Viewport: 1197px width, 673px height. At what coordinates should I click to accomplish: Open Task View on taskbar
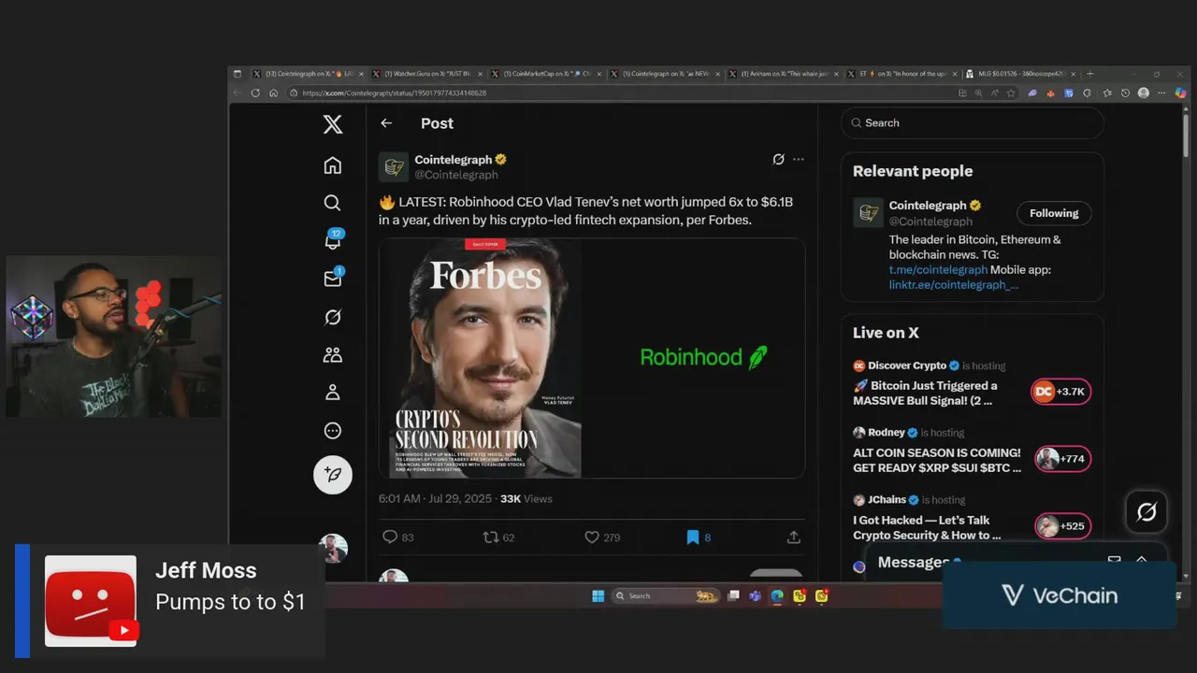(x=734, y=595)
